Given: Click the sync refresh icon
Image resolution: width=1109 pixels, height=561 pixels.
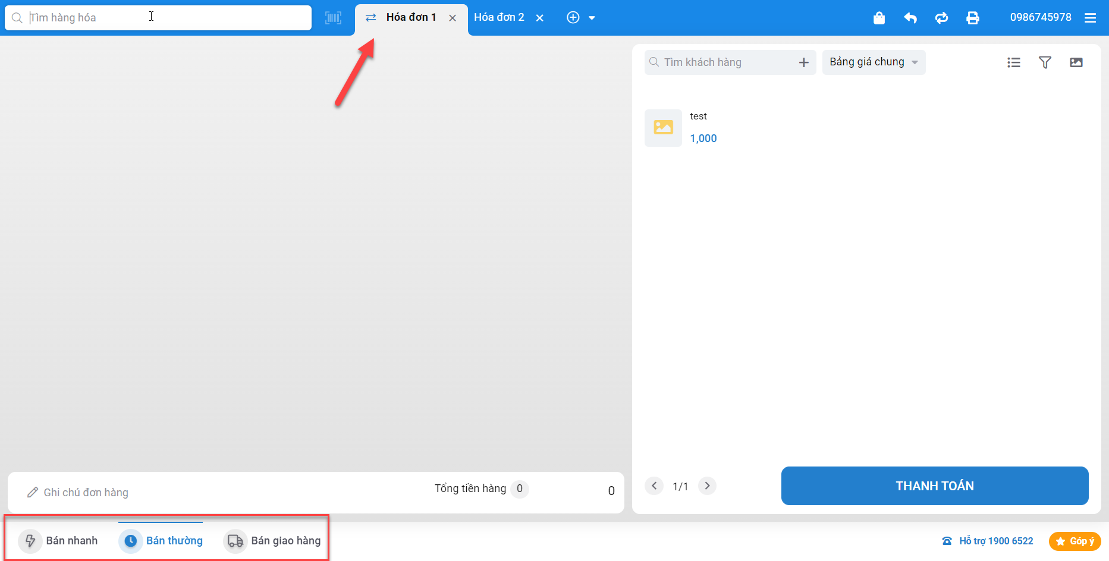Looking at the screenshot, I should point(941,18).
